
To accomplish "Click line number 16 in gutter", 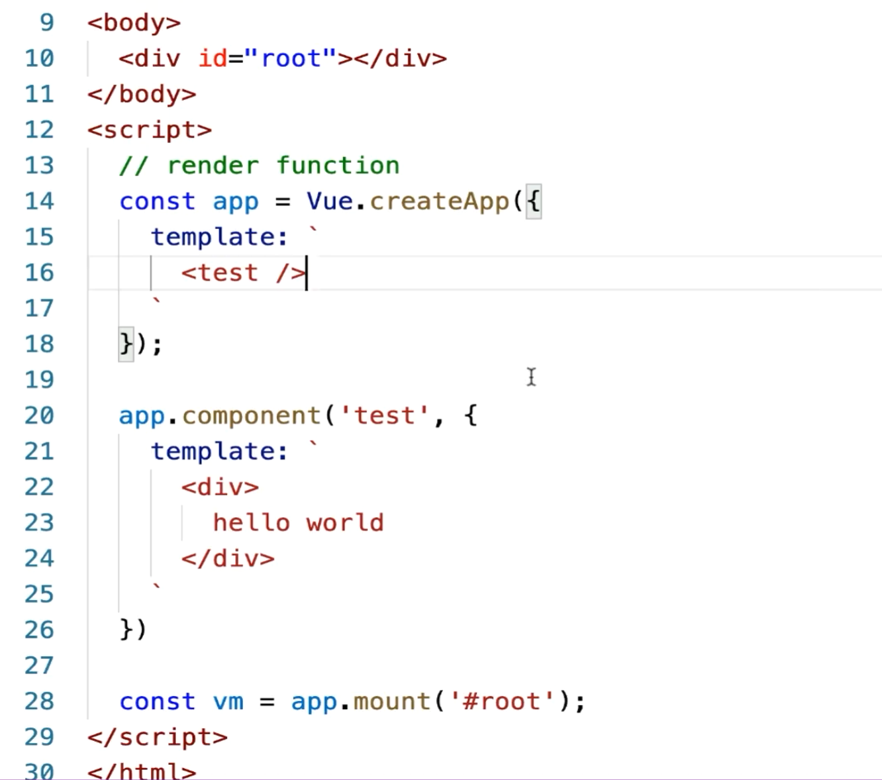I will [x=39, y=273].
